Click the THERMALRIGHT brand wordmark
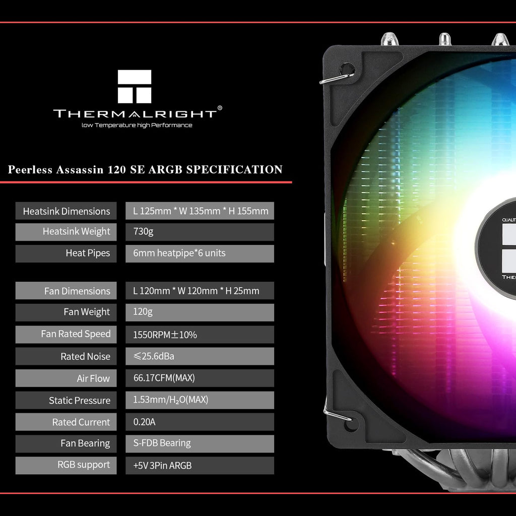Screen dimensions: 516x516 pyautogui.click(x=135, y=114)
